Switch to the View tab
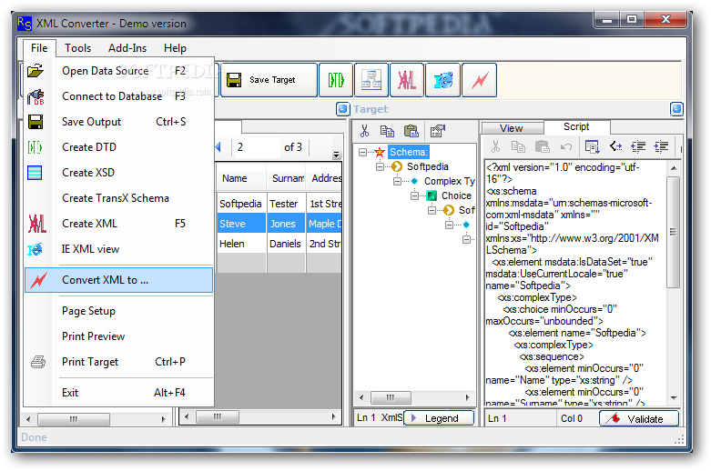Screen dimensions: 711x471 pos(512,128)
